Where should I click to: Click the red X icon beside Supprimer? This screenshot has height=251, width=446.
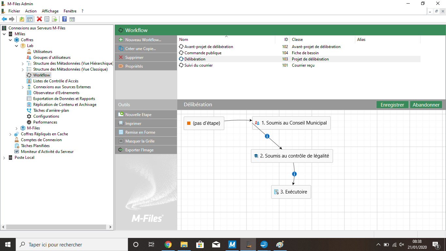121,57
